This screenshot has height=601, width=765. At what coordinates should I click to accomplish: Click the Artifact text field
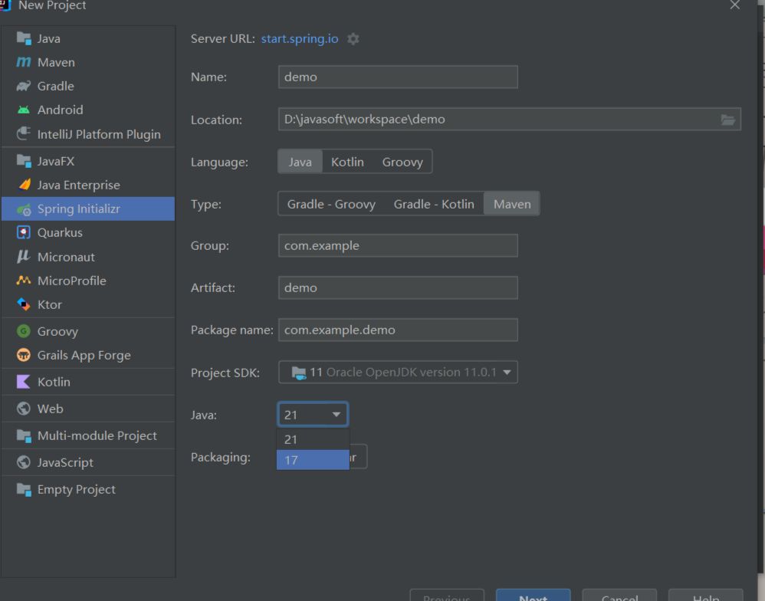click(397, 287)
